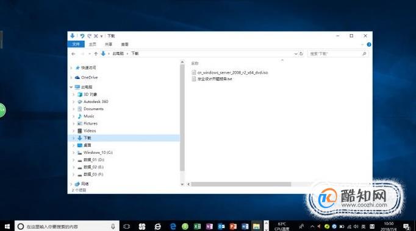
Task: Open Excel from the taskbar
Action: point(197,226)
